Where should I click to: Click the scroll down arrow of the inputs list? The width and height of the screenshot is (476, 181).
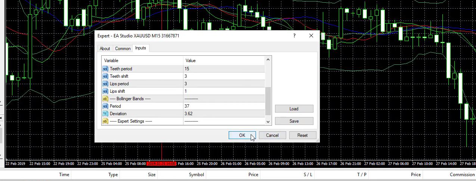pyautogui.click(x=268, y=122)
